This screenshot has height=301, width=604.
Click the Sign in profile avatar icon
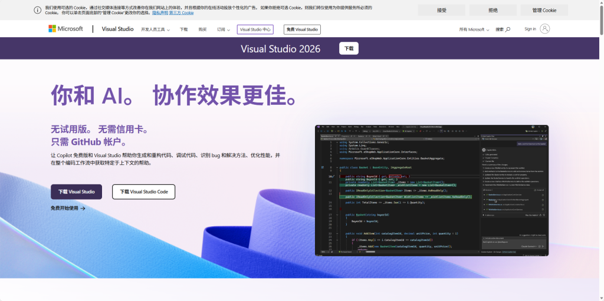[x=544, y=29]
